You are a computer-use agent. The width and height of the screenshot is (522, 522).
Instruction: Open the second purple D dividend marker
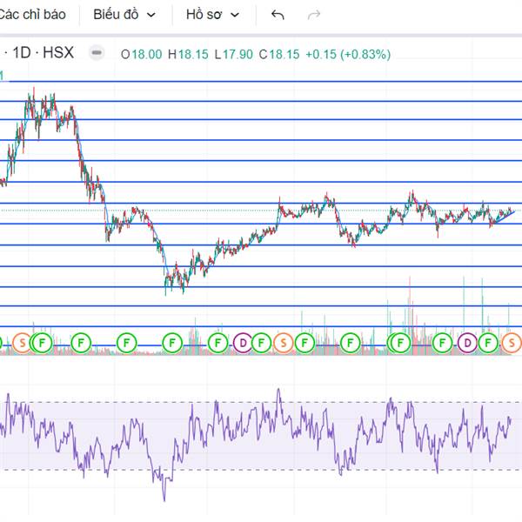(467, 343)
